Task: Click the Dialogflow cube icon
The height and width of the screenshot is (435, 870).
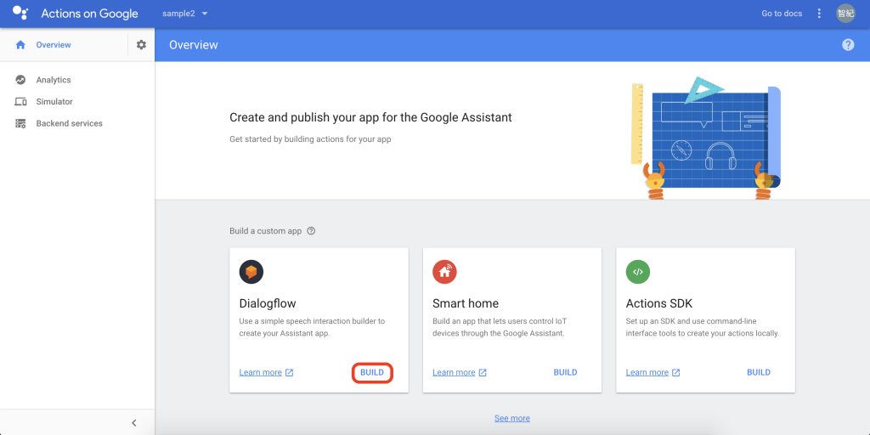Action: click(251, 272)
